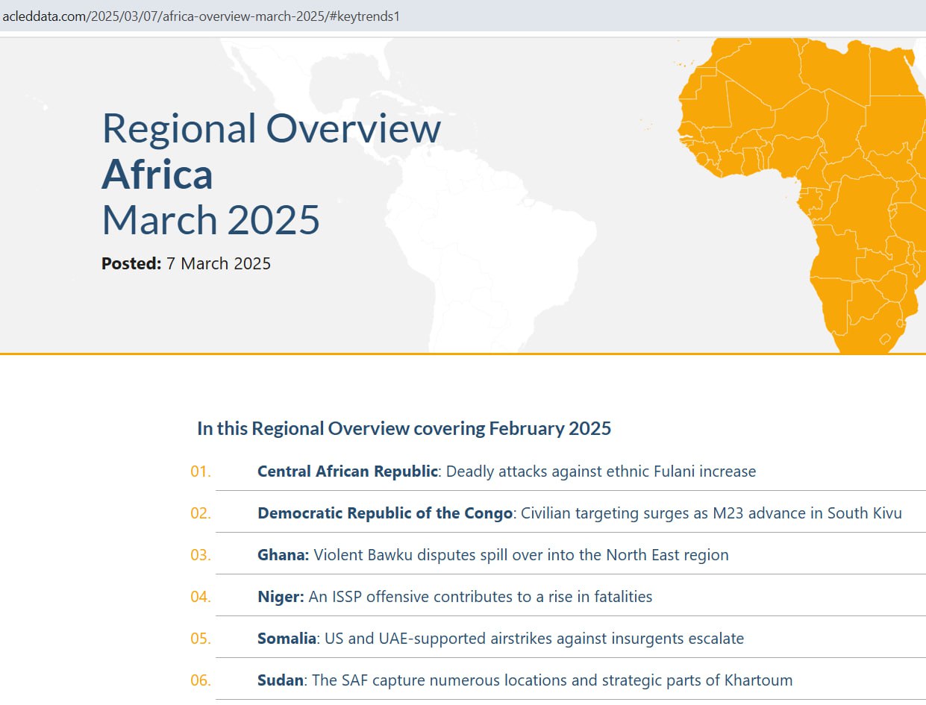
Task: Click the number 04. list marker
Action: pos(201,597)
